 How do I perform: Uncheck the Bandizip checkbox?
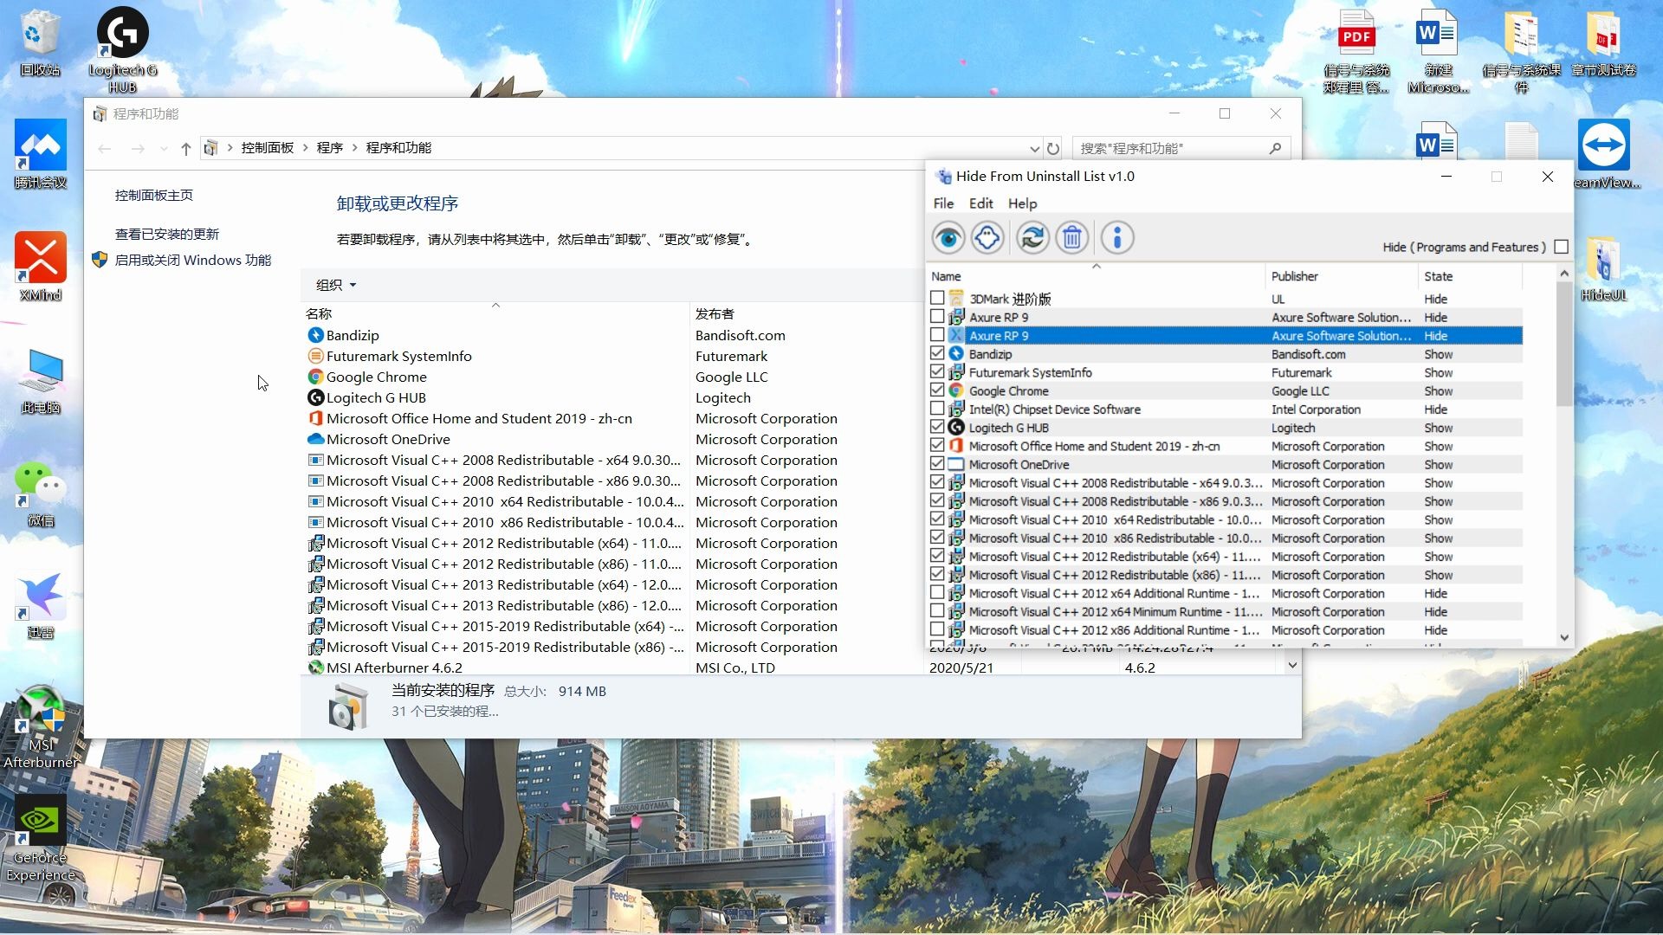[x=937, y=353]
